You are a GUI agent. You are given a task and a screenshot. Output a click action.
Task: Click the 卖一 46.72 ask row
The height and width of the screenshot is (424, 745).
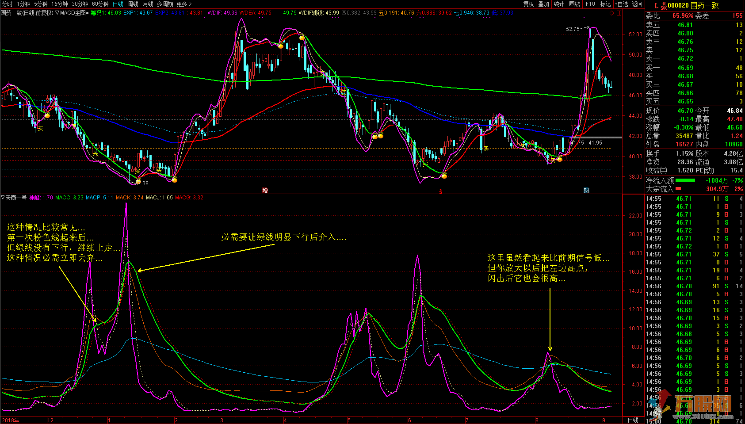[x=694, y=59]
